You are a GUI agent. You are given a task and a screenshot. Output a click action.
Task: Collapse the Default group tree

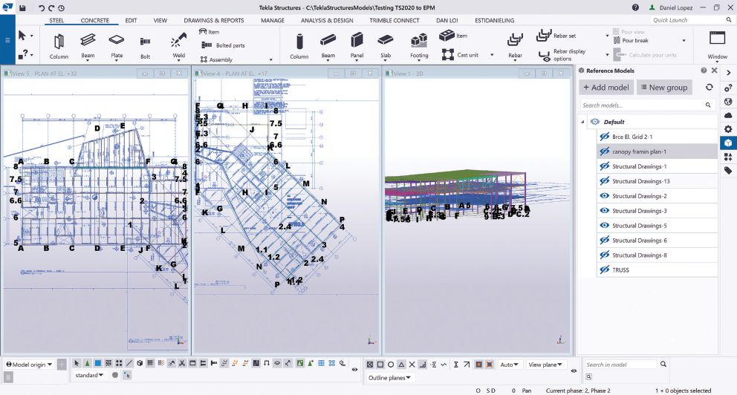[x=584, y=122]
